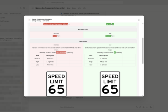
Task: Click the 'Nanga Codebeamer Integration' chat title
Action: (x=50, y=8)
